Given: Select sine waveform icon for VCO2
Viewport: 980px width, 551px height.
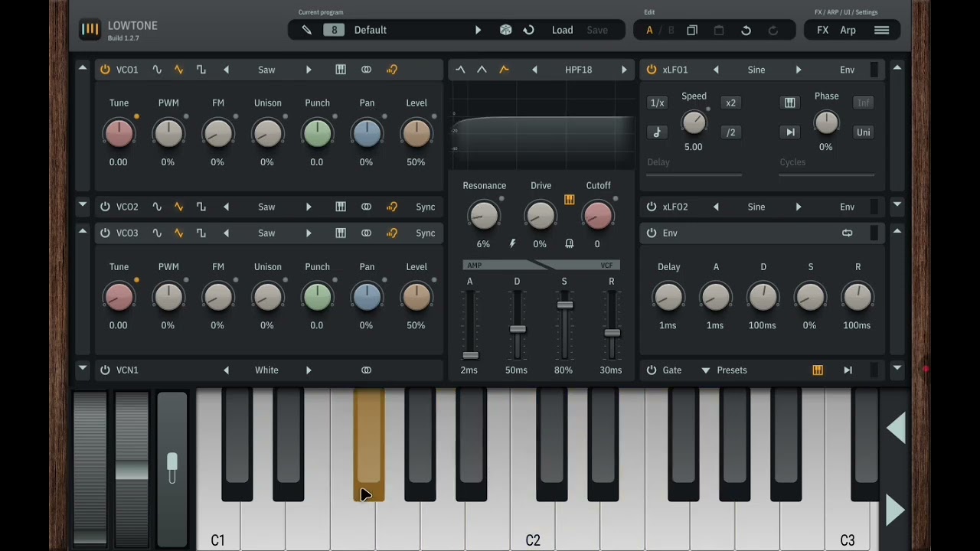Looking at the screenshot, I should tap(157, 207).
